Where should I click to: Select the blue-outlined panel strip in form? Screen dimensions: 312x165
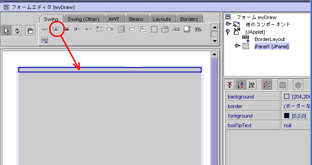click(110, 70)
